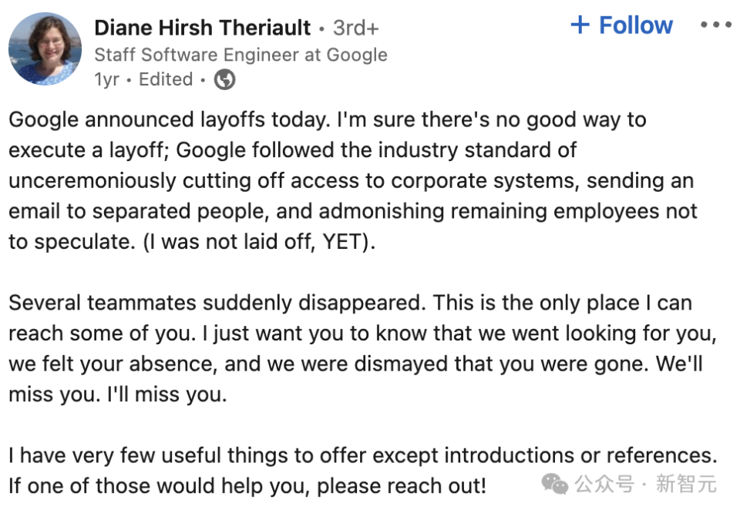The image size is (740, 513).
Task: Click the plus icon beside Follow
Action: point(580,25)
